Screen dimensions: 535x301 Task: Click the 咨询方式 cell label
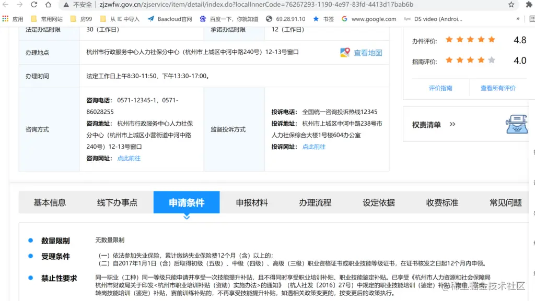[37, 129]
